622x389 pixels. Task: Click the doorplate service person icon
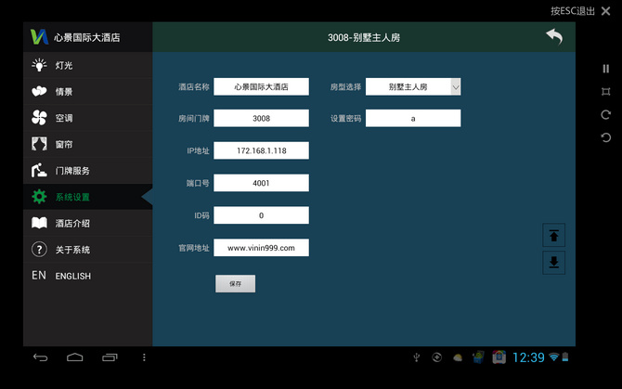tap(39, 171)
